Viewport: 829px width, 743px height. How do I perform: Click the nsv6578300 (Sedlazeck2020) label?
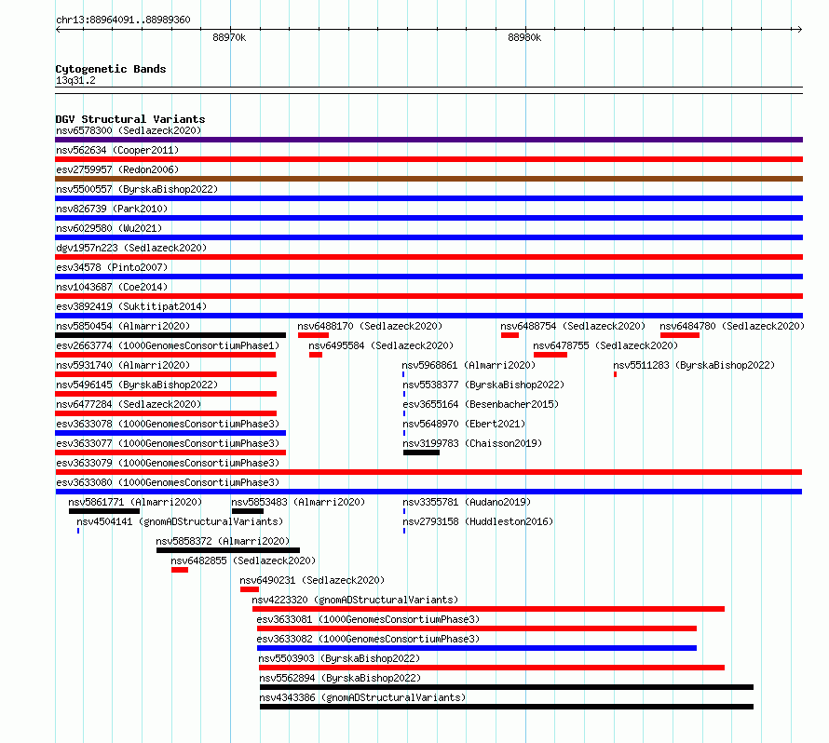tap(129, 130)
